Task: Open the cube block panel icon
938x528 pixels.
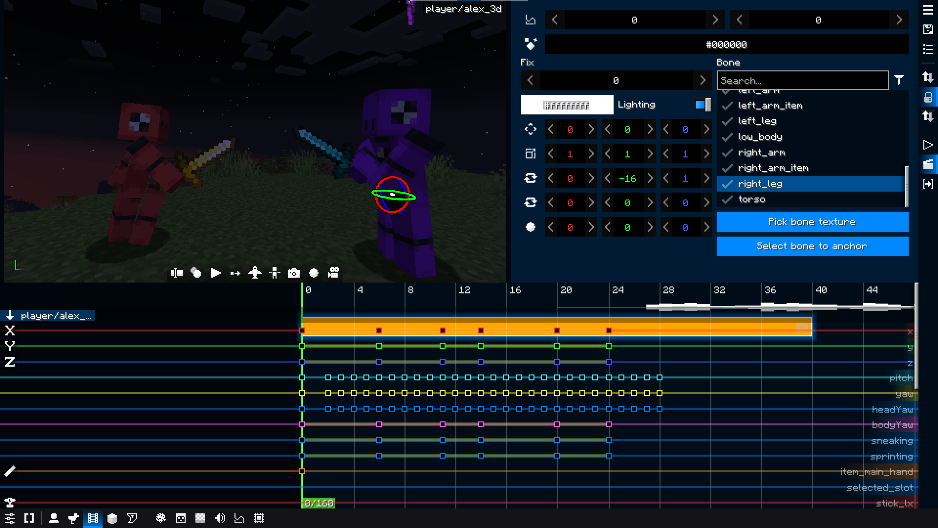Action: (112, 518)
